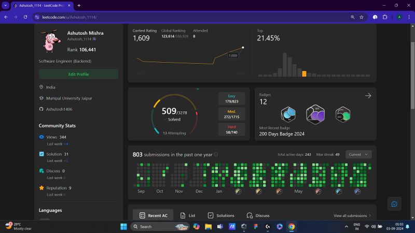Open badges list with arrow icon
This screenshot has width=415, height=233.
[x=368, y=96]
